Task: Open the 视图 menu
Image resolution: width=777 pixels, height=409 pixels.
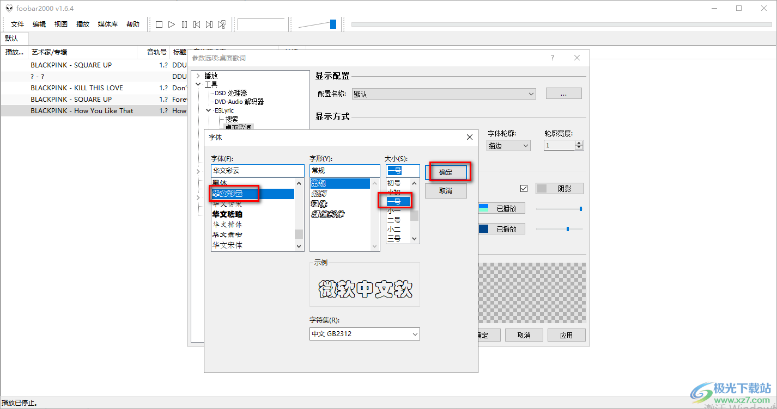Action: pyautogui.click(x=61, y=24)
